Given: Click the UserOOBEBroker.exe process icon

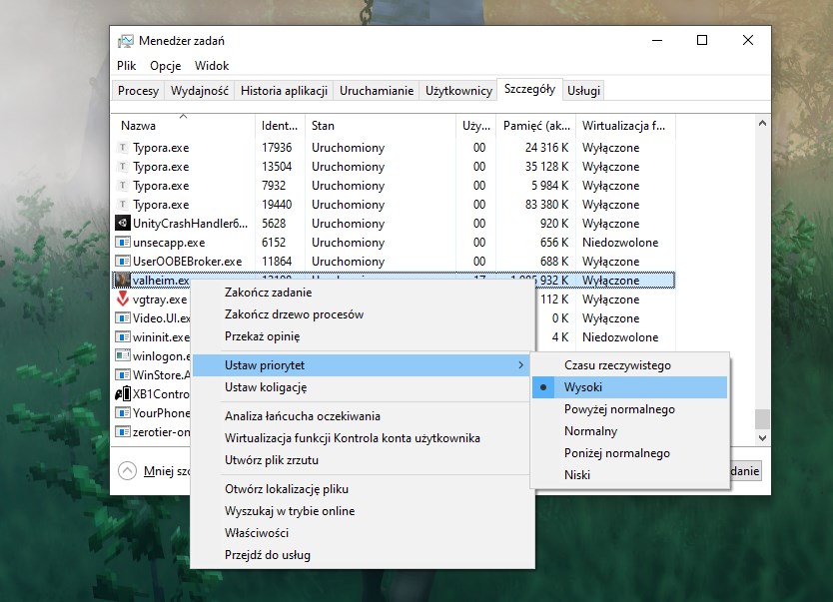Looking at the screenshot, I should coord(123,262).
